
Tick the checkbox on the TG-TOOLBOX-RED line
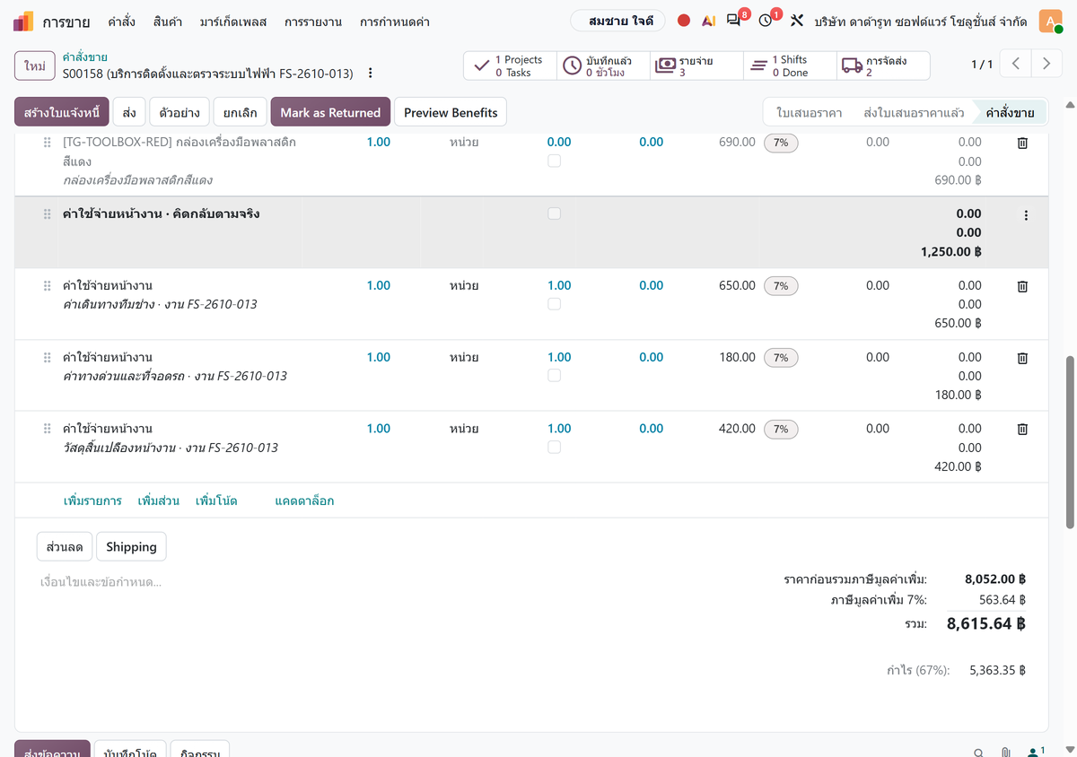(x=554, y=161)
